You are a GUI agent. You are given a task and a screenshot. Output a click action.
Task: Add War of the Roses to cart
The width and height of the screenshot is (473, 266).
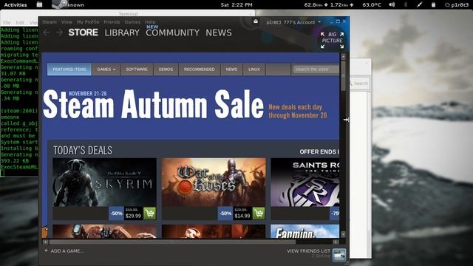coord(259,214)
